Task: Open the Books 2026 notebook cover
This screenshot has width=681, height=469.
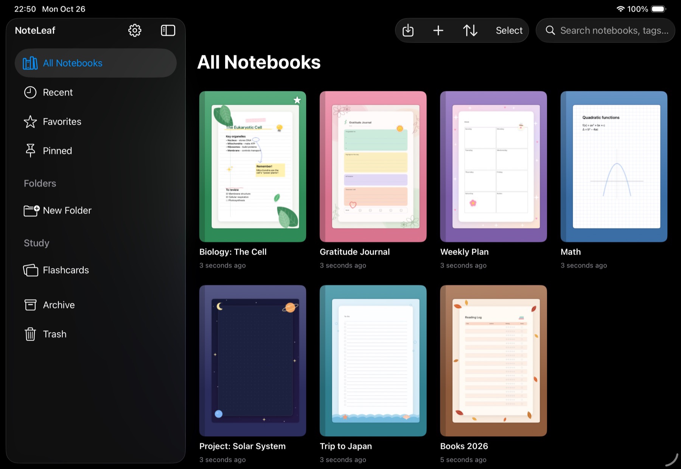Action: pos(493,361)
